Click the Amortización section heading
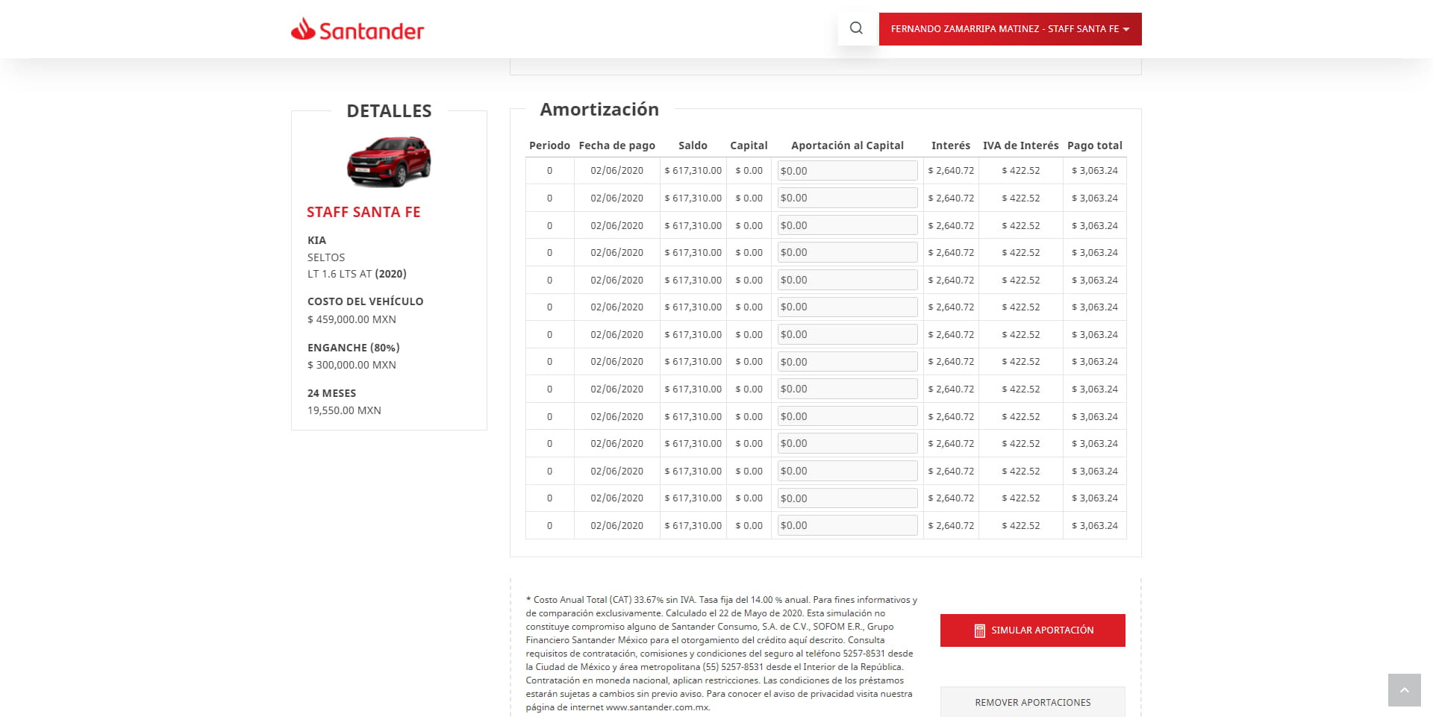This screenshot has height=717, width=1433. click(599, 110)
